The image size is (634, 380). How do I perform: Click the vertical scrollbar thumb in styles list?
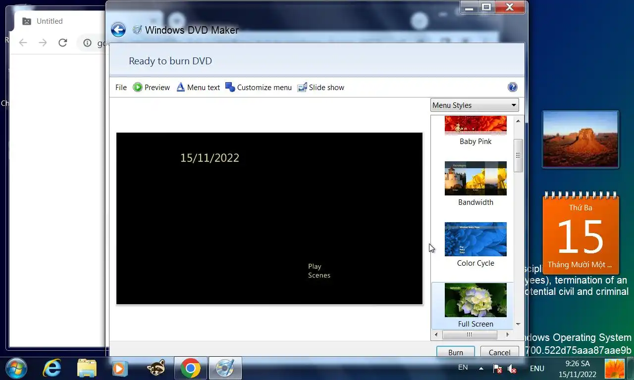coord(518,155)
